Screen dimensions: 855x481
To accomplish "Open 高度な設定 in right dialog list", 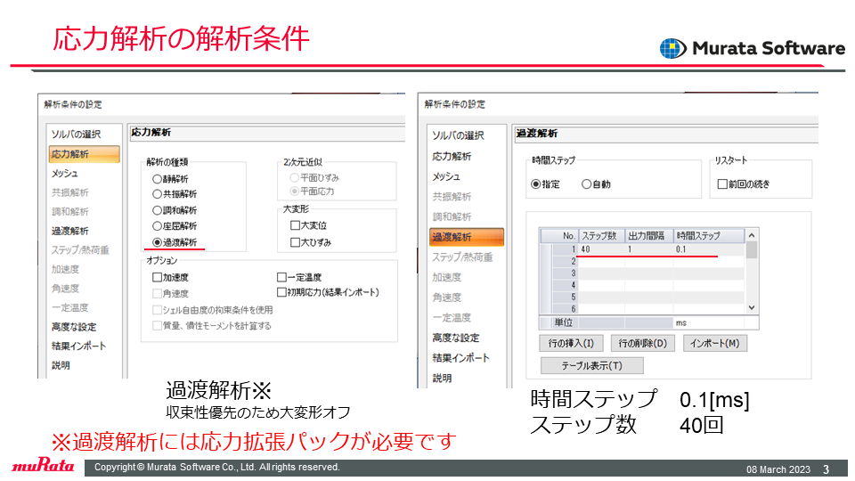I will pyautogui.click(x=456, y=338).
